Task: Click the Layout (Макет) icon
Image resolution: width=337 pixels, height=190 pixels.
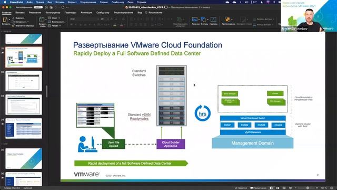Action: click(49, 18)
